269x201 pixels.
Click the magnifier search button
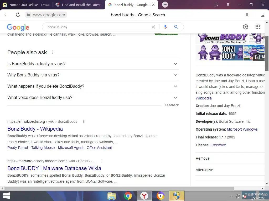[176, 27]
